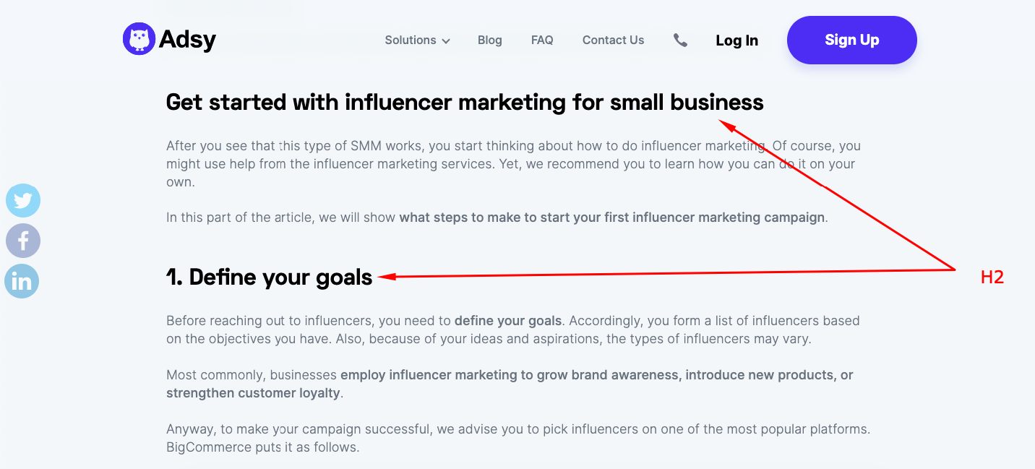Click the Log In link

(x=736, y=40)
